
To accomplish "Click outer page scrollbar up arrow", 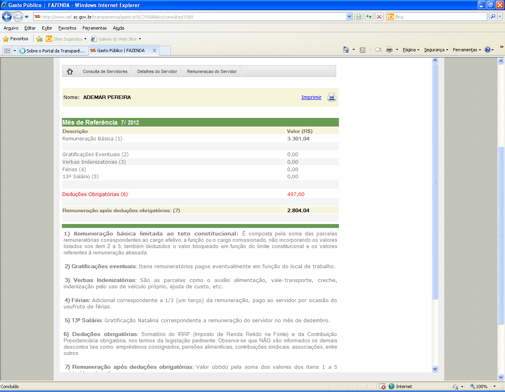I will coord(501,61).
